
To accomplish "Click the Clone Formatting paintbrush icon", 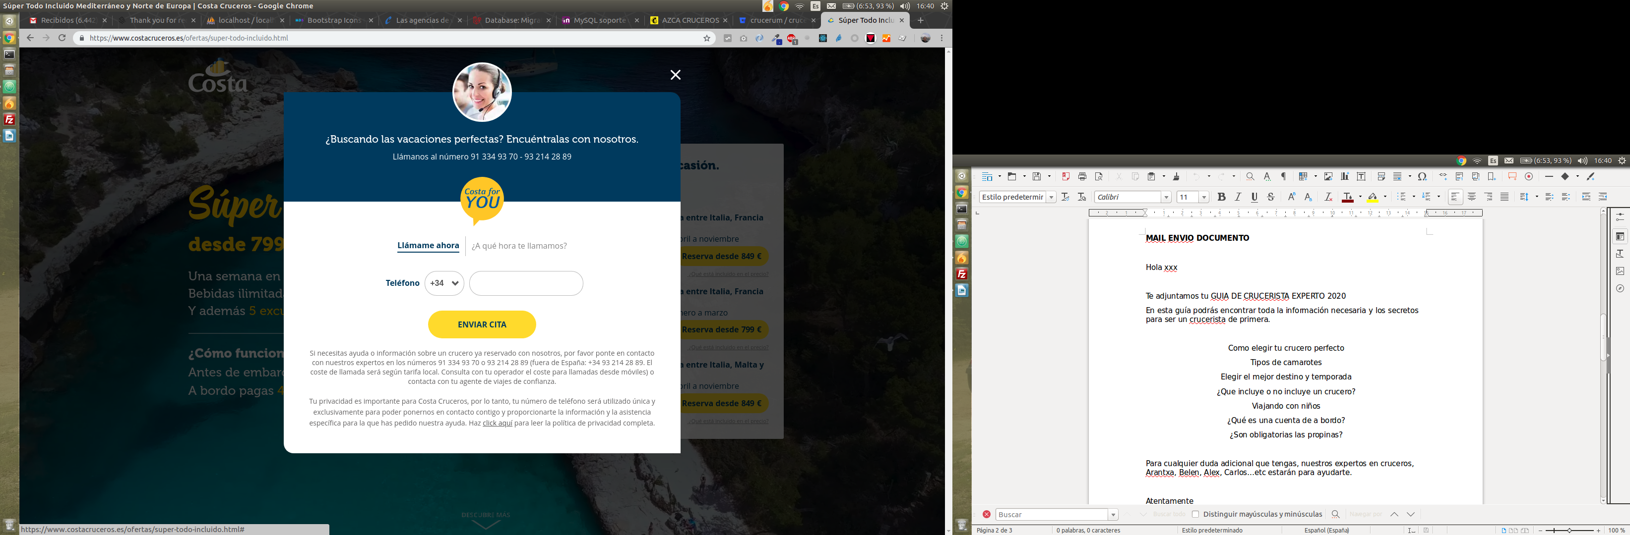I will point(1176,177).
